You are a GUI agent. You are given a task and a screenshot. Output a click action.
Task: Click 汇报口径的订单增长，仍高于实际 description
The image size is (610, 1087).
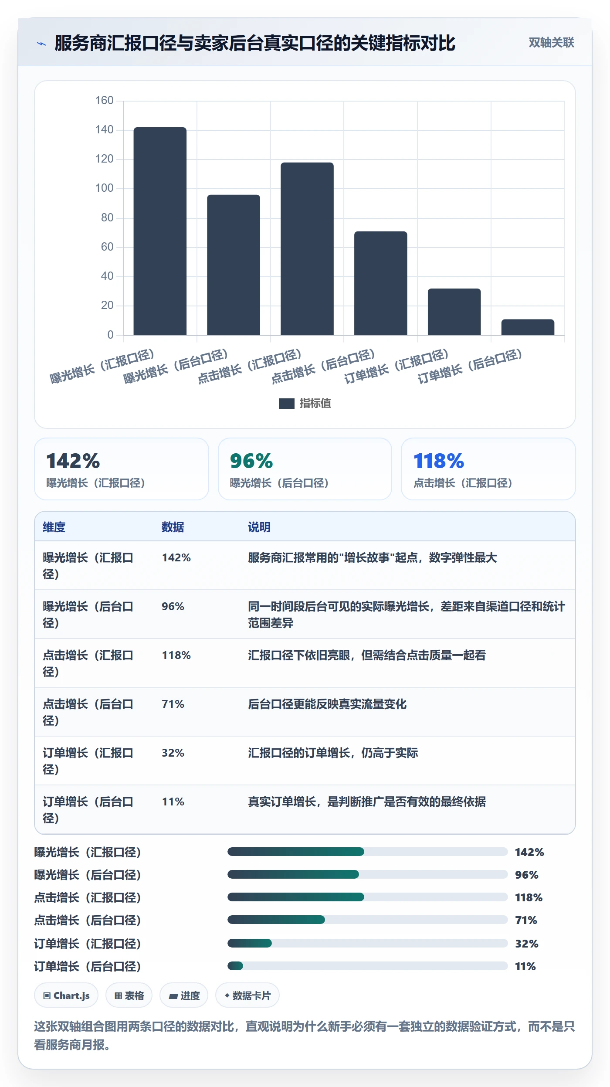[333, 753]
